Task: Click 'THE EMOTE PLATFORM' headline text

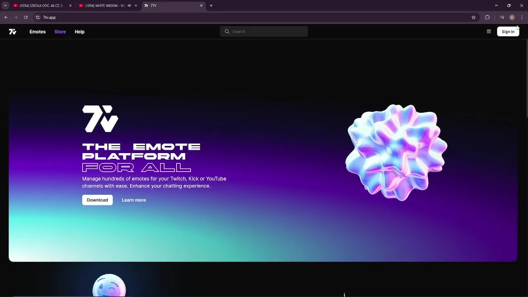Action: point(141,151)
